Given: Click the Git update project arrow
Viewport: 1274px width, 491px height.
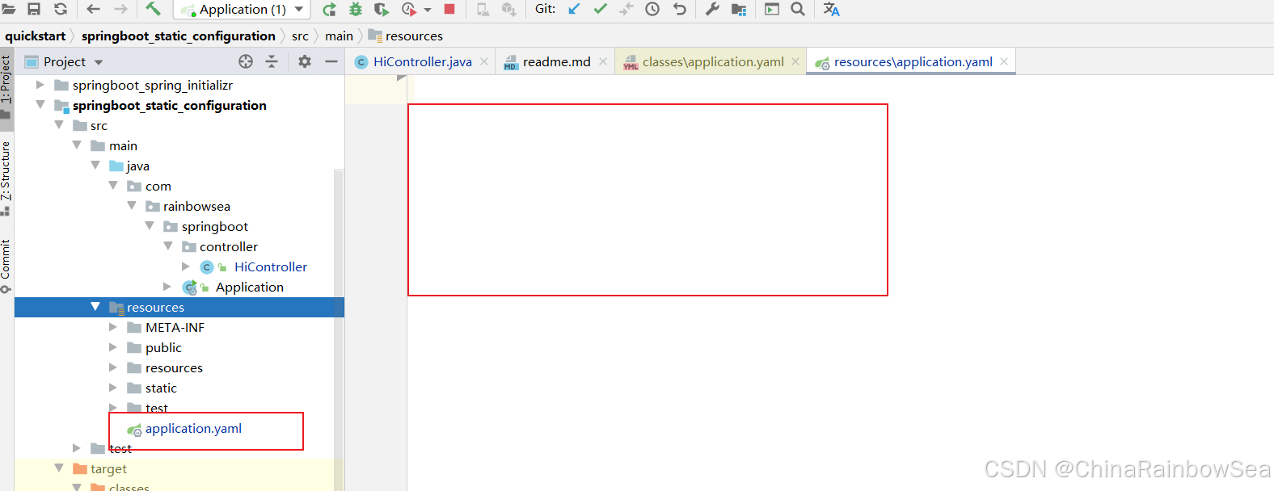Looking at the screenshot, I should [574, 9].
